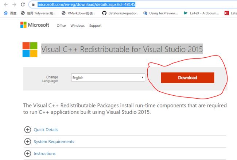Reload the page with refresh icon
The height and width of the screenshot is (160, 237).
click(x=23, y=4)
